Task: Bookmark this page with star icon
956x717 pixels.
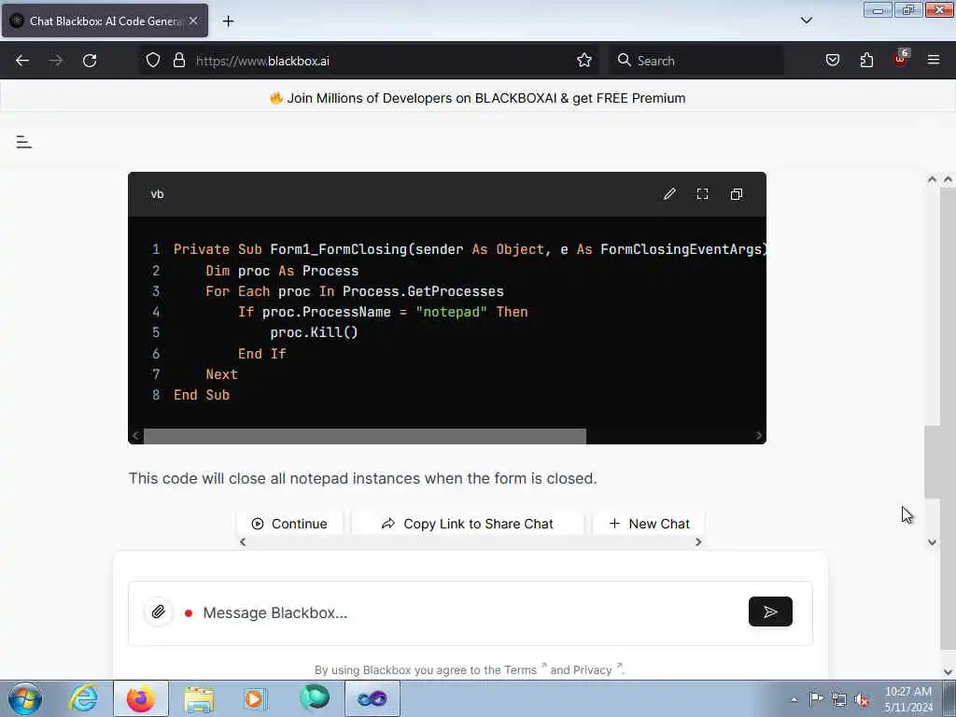Action: 584,61
